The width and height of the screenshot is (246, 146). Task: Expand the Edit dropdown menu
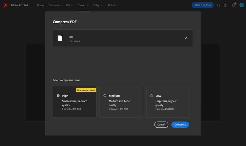pos(70,5)
